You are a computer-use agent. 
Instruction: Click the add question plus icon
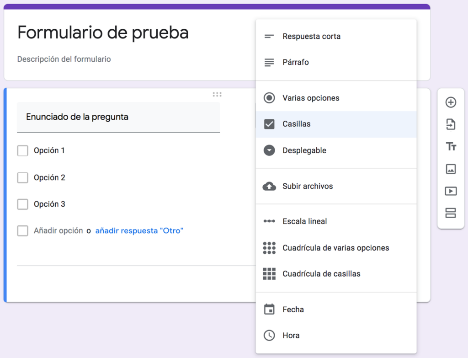451,102
